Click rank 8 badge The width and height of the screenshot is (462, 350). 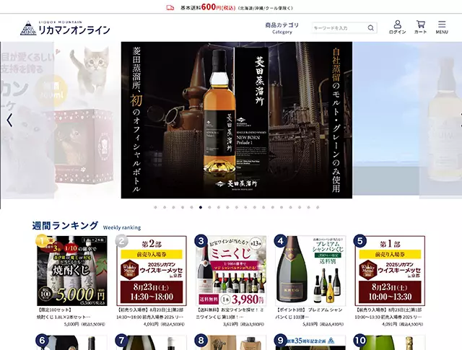[x=201, y=341]
